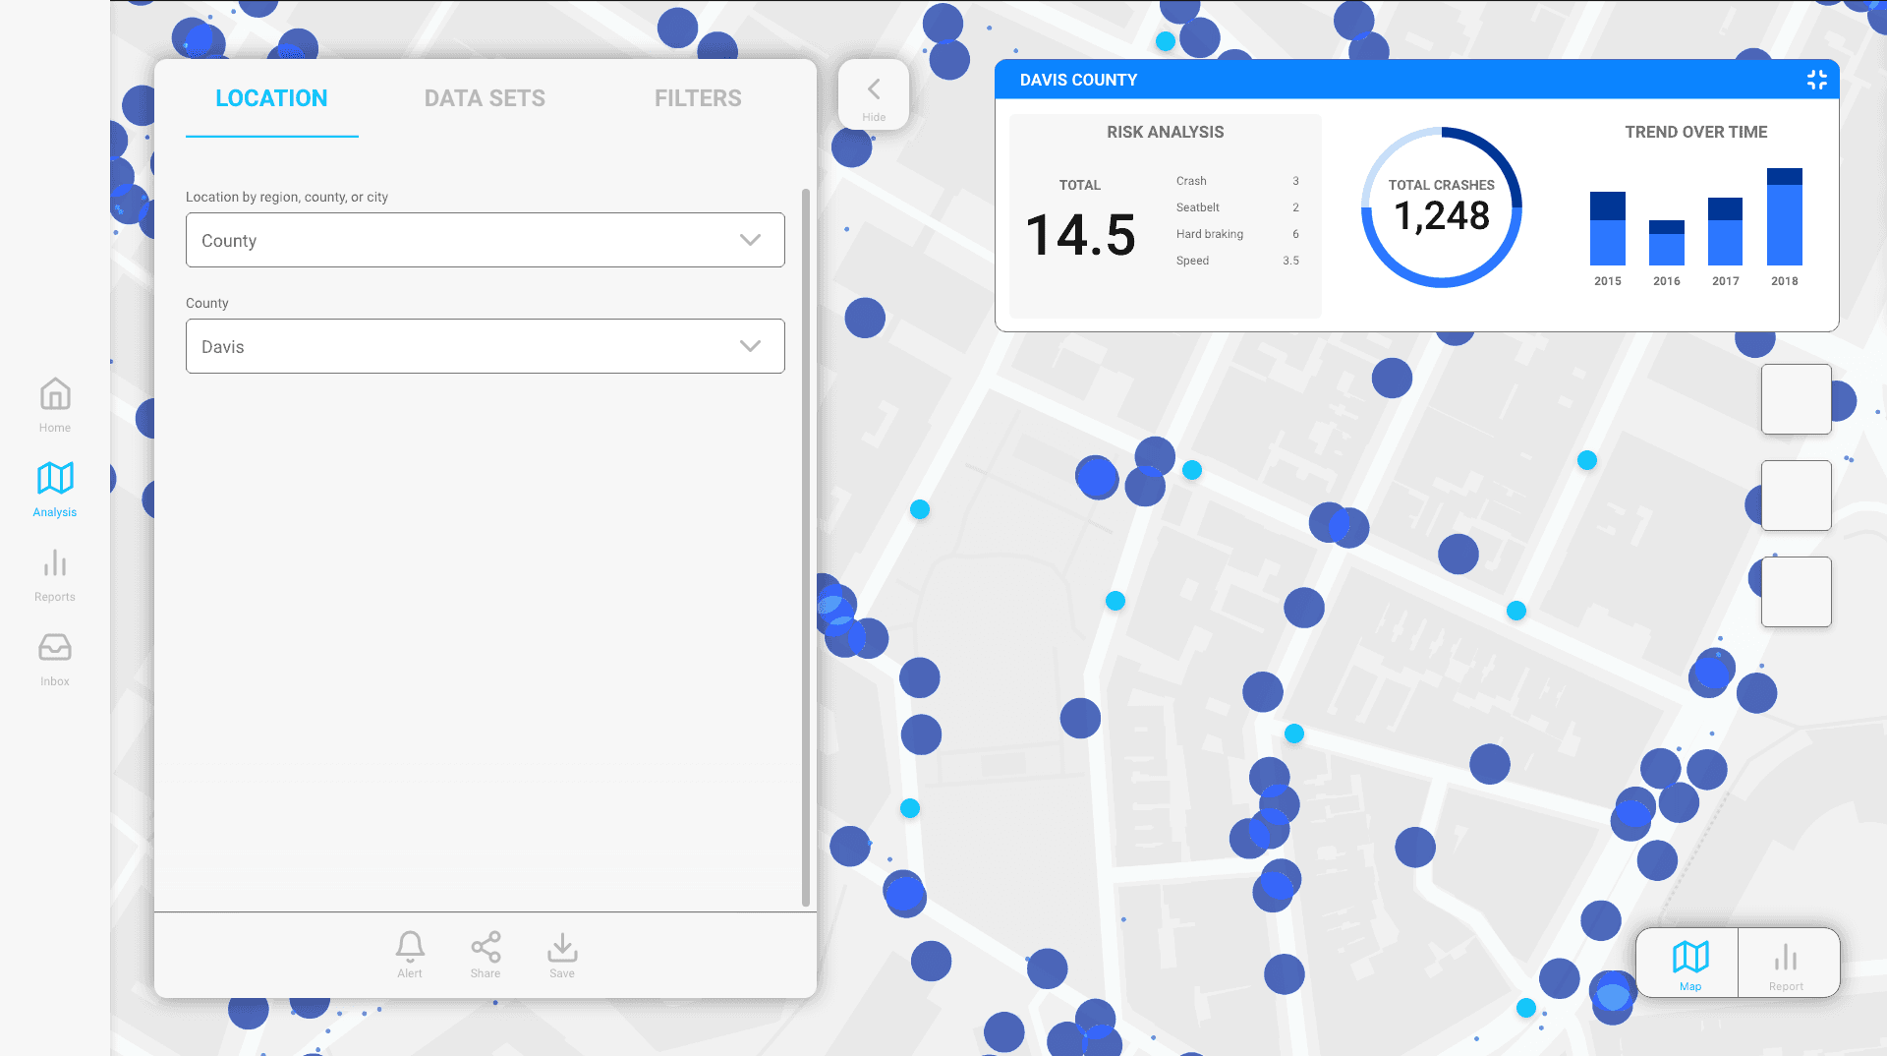
Task: Switch to Map view toggle
Action: [1689, 963]
